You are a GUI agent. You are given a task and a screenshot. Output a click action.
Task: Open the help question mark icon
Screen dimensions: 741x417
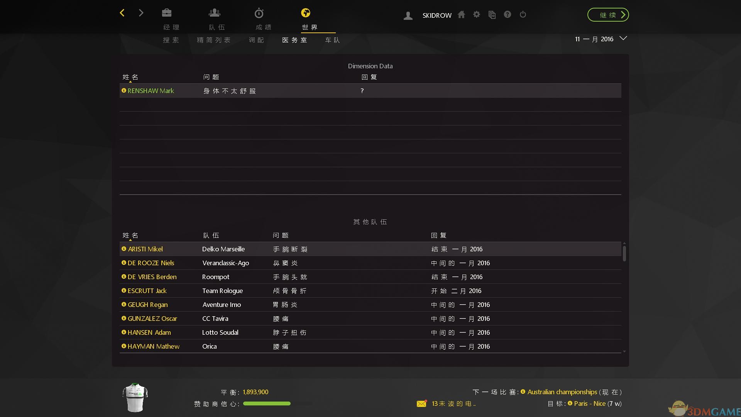pos(508,15)
